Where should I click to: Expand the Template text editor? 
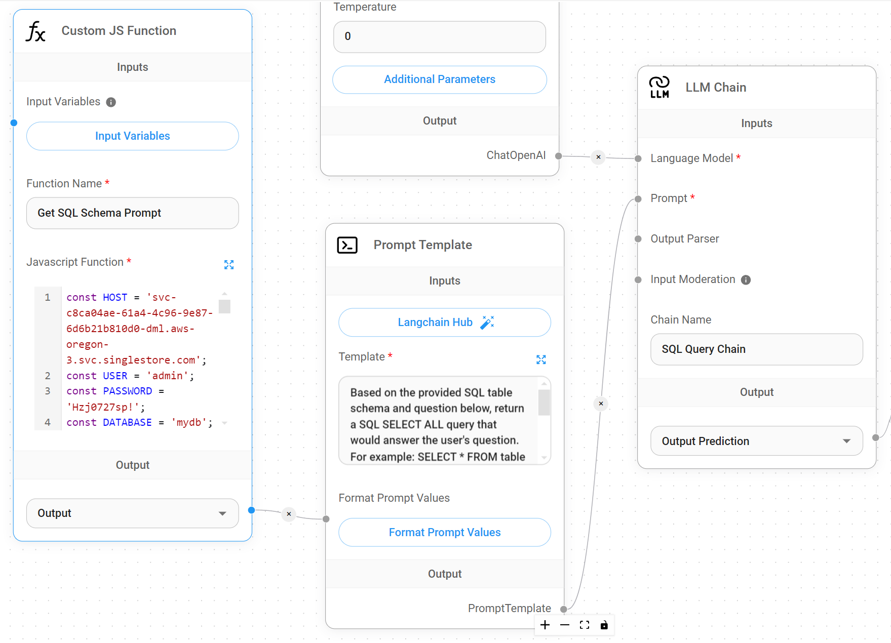pos(541,359)
